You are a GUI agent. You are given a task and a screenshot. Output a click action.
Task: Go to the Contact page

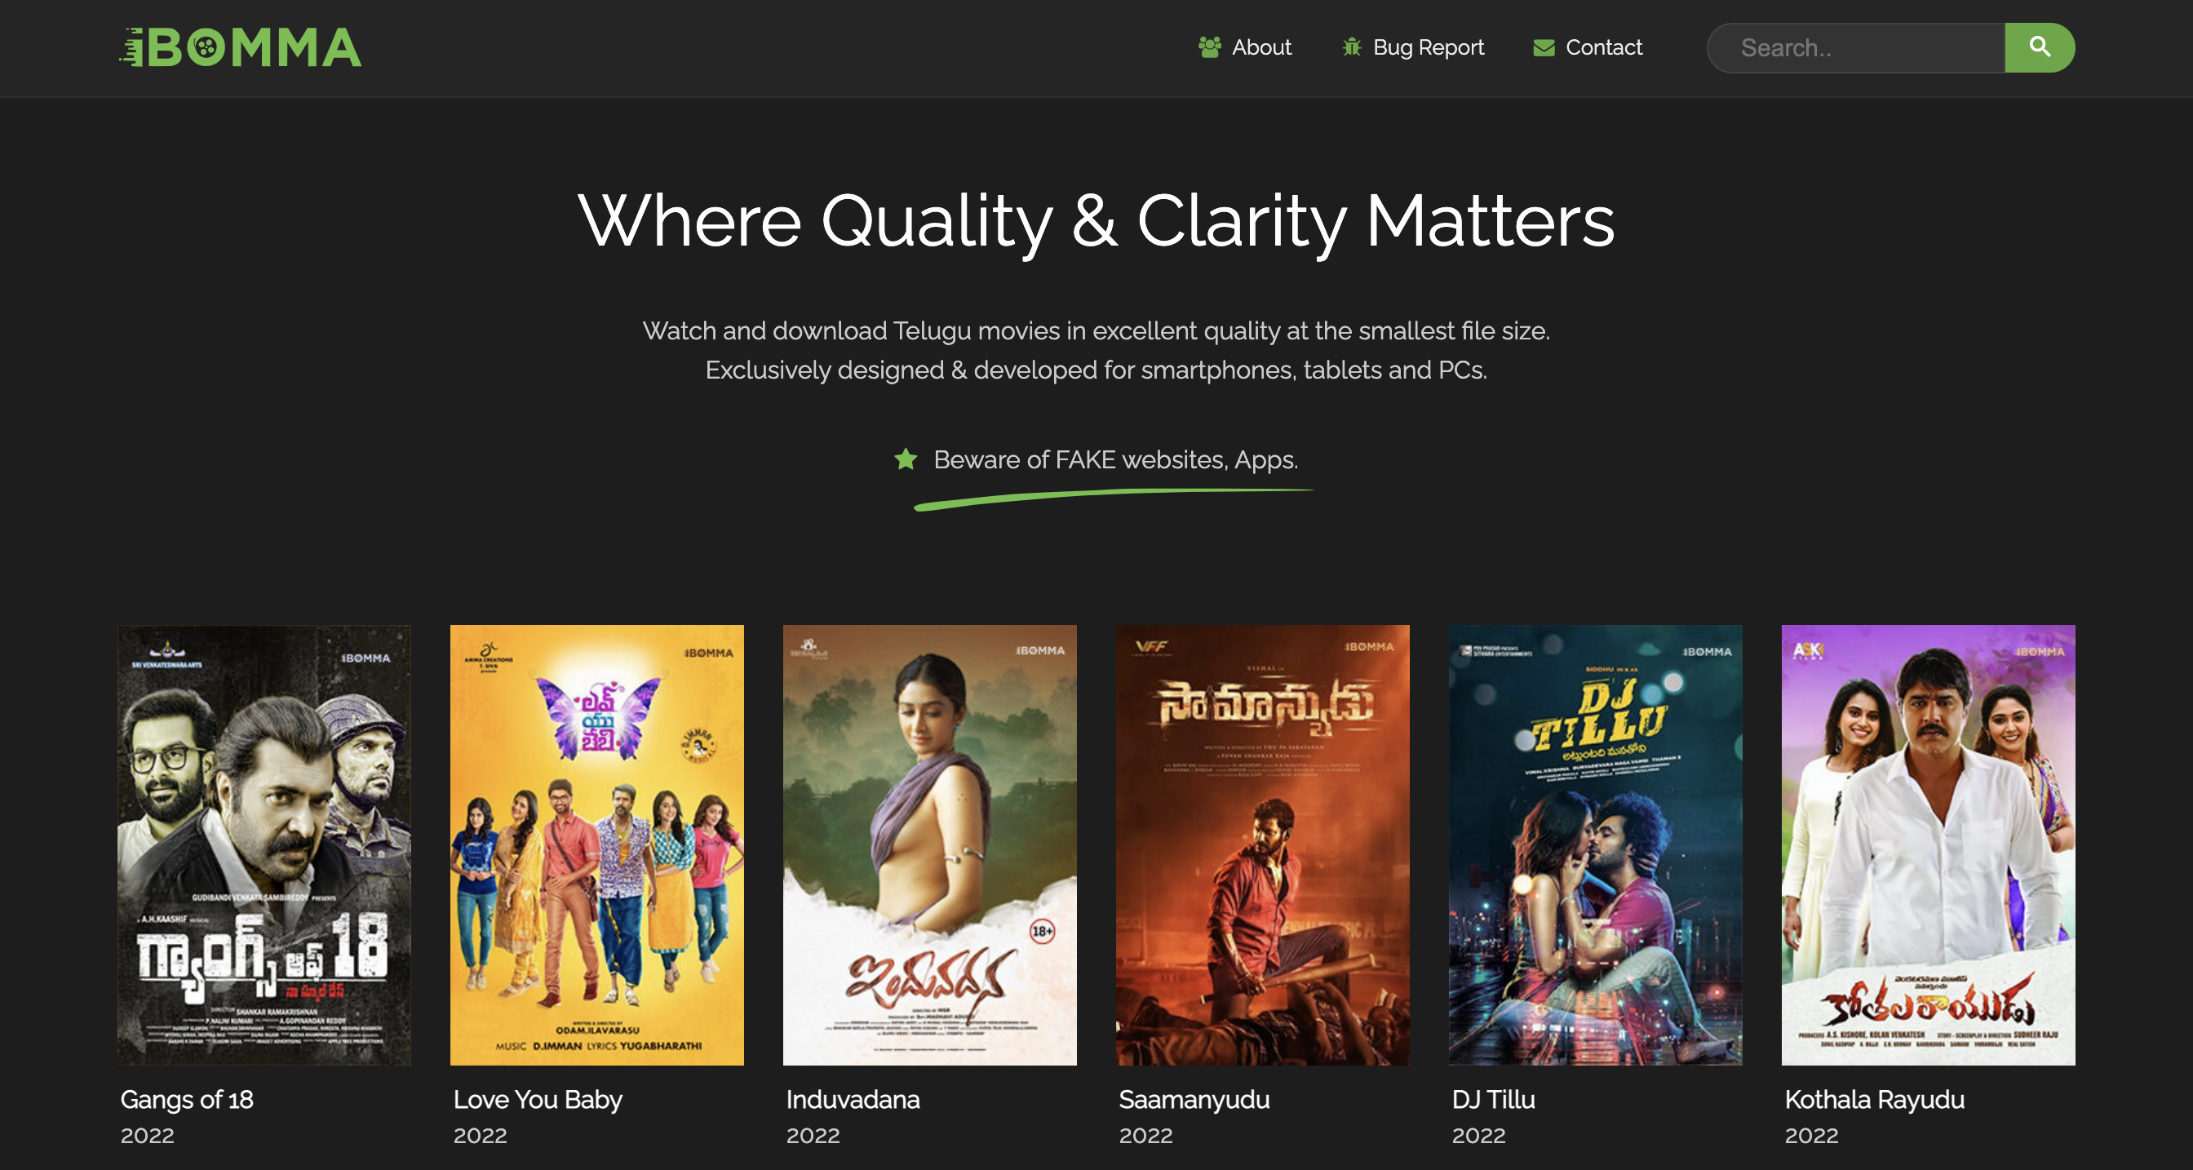click(1603, 47)
